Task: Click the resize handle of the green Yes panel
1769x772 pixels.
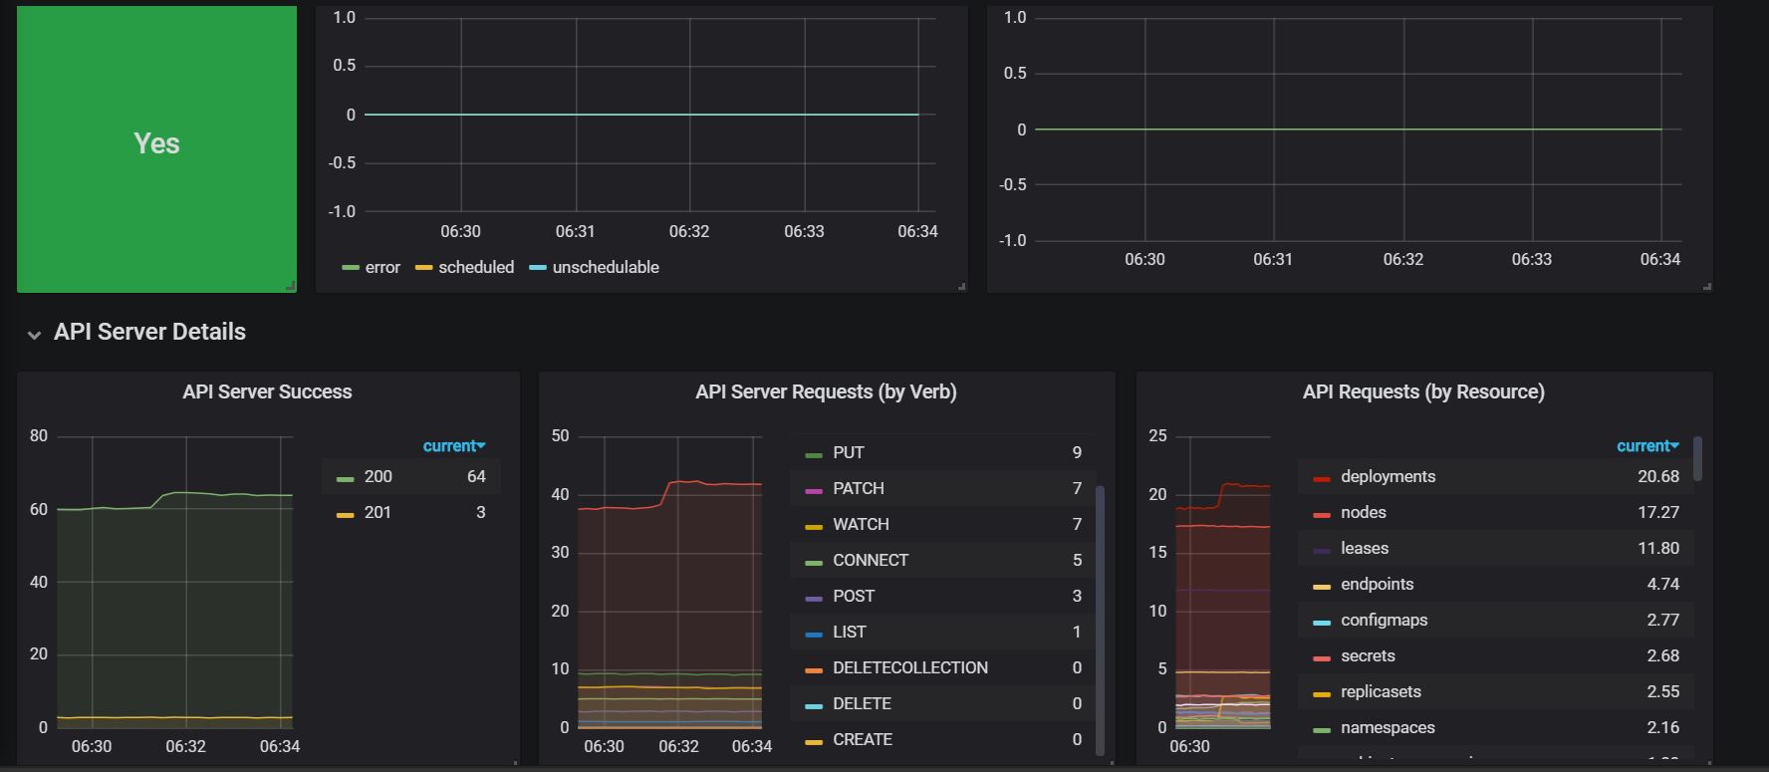Action: pos(291,287)
